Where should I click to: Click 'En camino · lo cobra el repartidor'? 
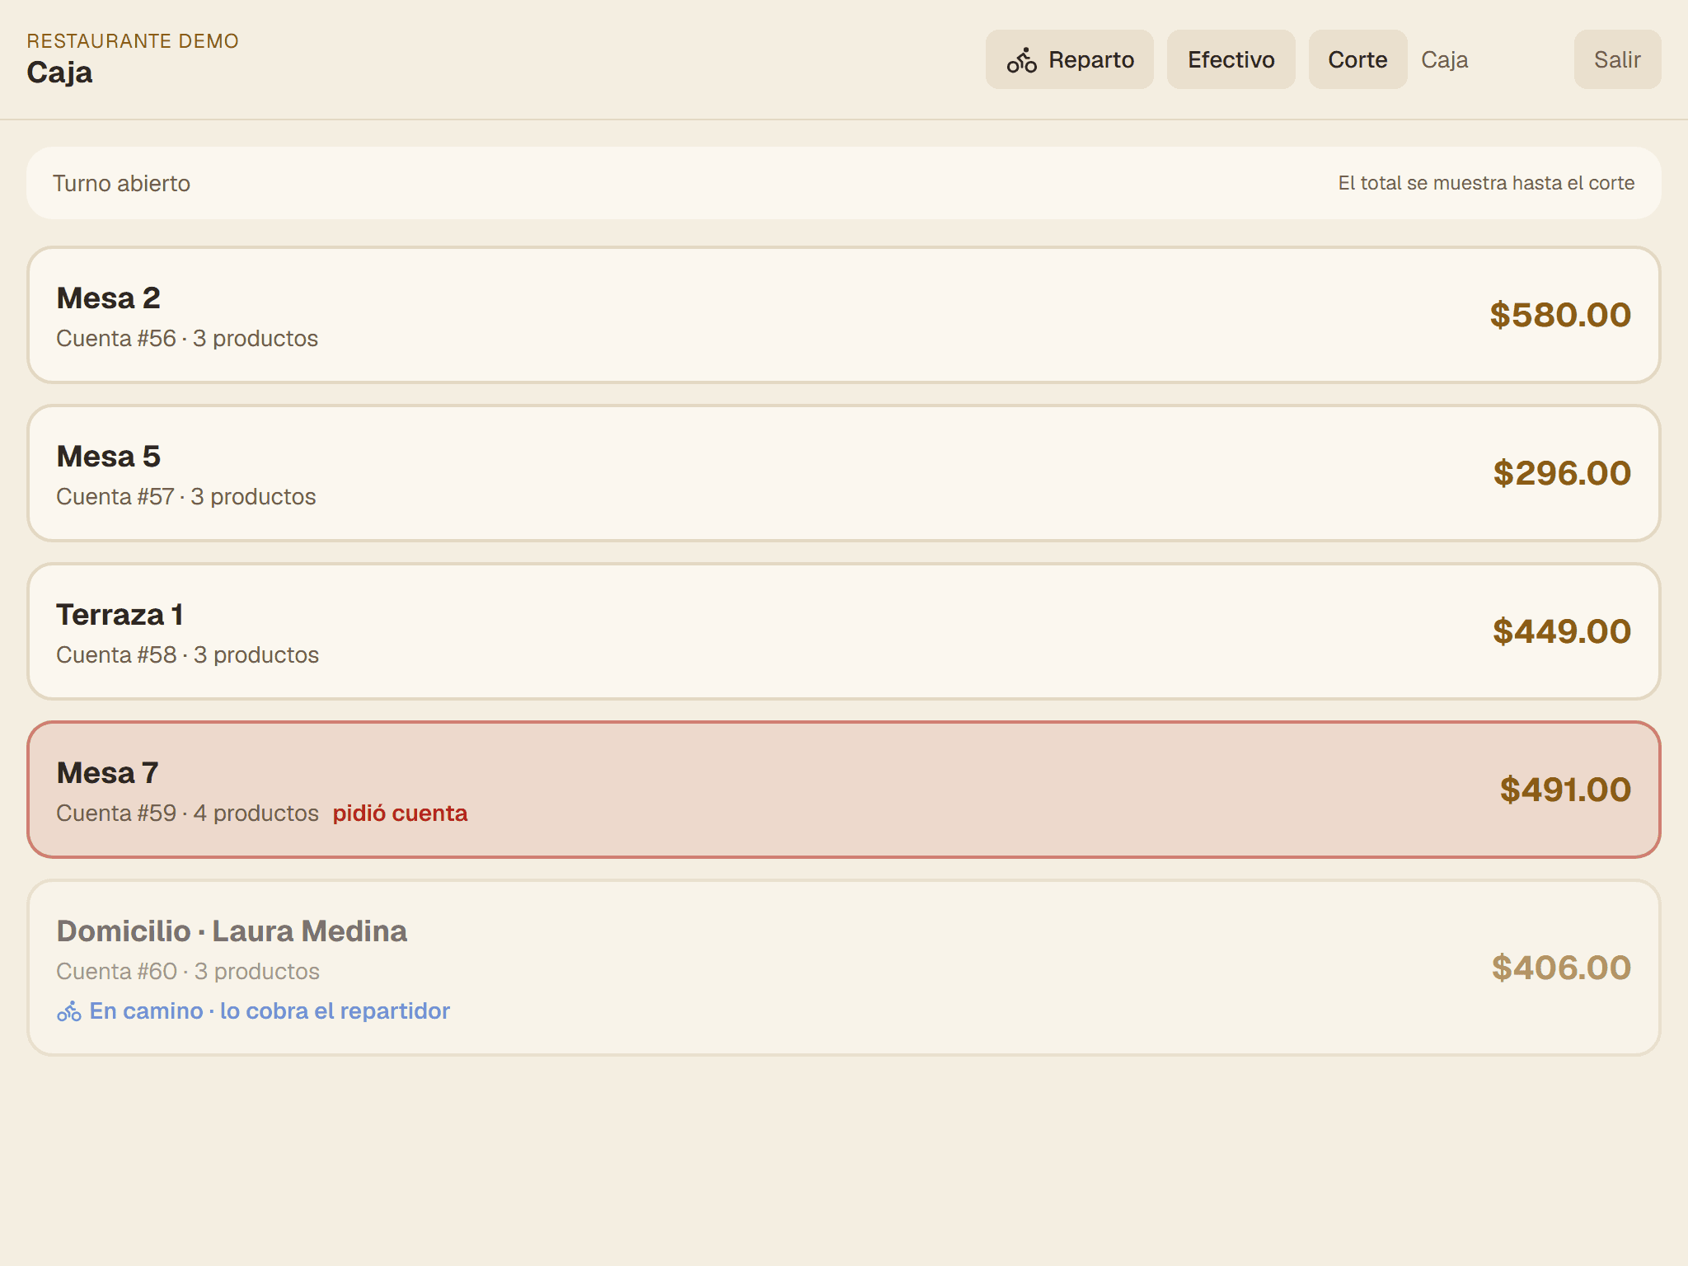pyautogui.click(x=270, y=1011)
